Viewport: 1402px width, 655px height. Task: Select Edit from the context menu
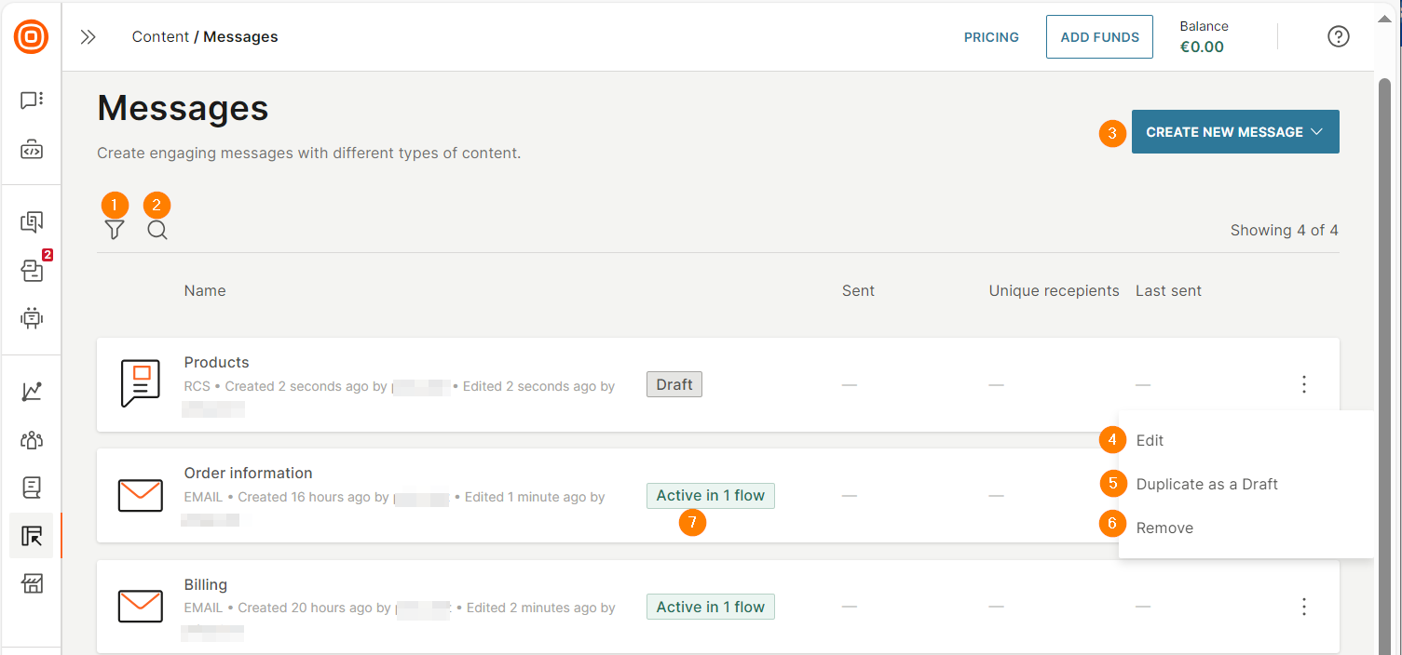[x=1150, y=440]
